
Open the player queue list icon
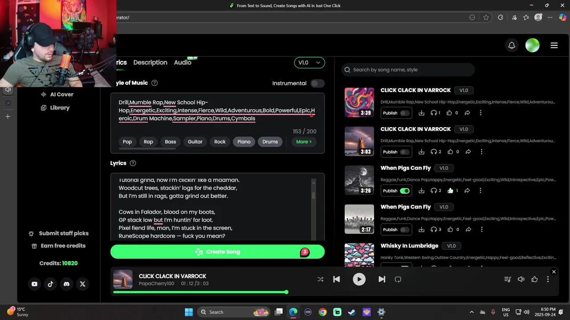coord(507,280)
